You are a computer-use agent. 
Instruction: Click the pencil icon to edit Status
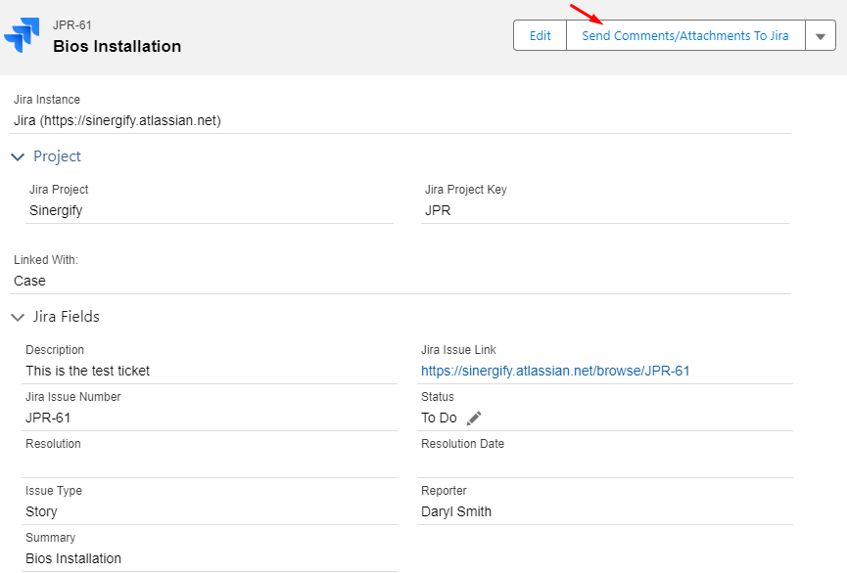point(474,419)
